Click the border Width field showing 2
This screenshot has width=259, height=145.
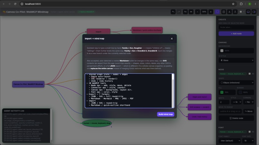coord(224,102)
